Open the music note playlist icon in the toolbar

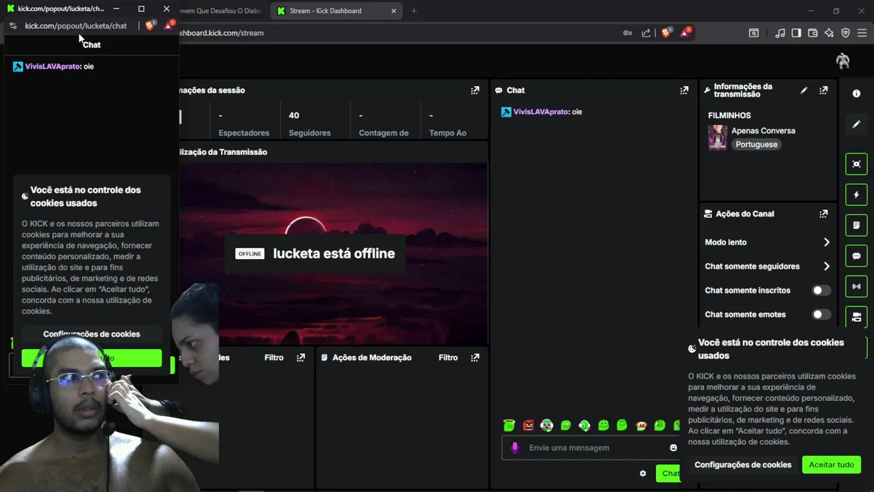pos(780,33)
